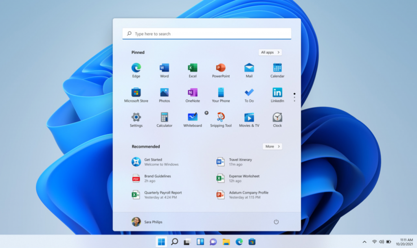
Task: Launch the Snipping Tool
Action: click(221, 120)
